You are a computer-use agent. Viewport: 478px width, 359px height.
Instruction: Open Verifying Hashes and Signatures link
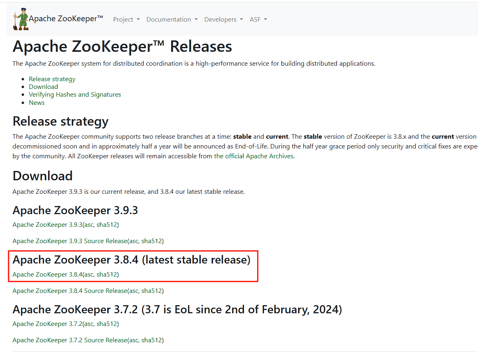(x=75, y=94)
